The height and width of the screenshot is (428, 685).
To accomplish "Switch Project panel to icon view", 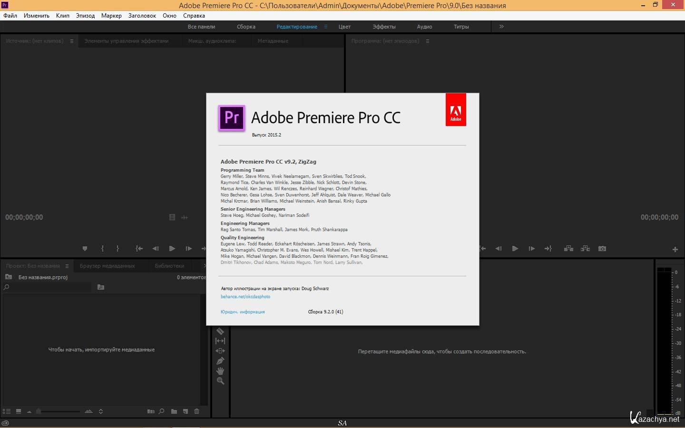I will tap(18, 411).
